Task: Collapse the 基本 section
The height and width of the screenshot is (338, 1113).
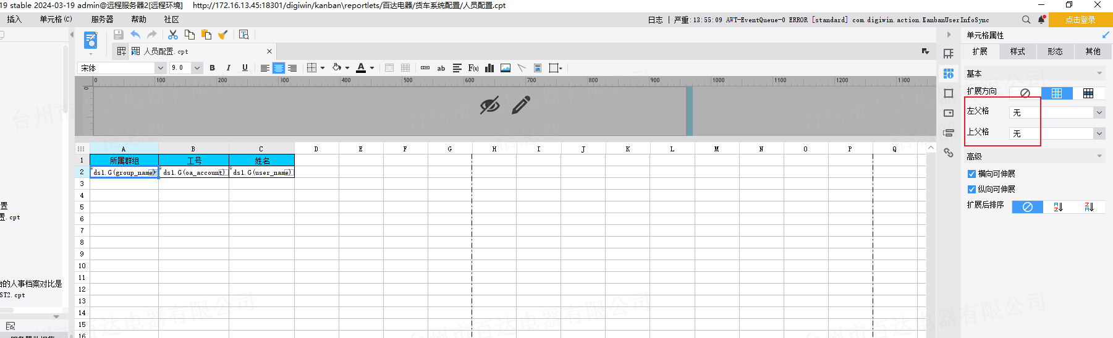Action: tap(1099, 74)
